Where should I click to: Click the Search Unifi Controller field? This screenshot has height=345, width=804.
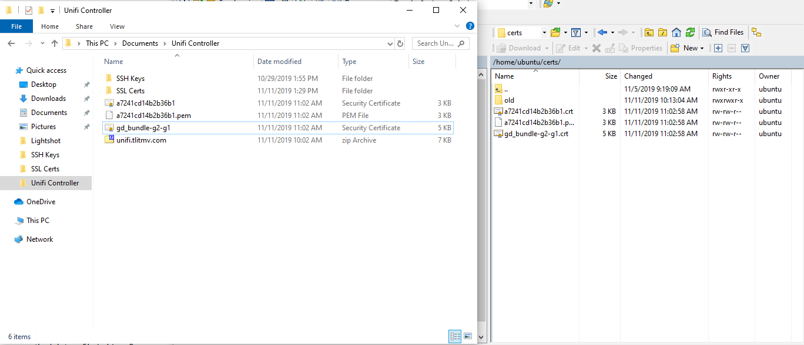point(435,43)
